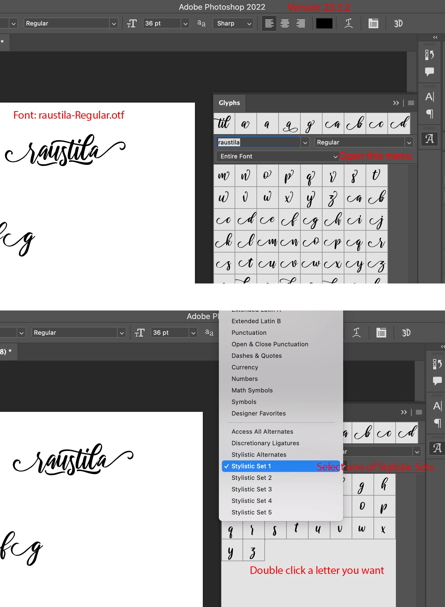Click font size icon in top screenshot toolbar
Viewport: 445px width, 607px height.
click(x=132, y=23)
